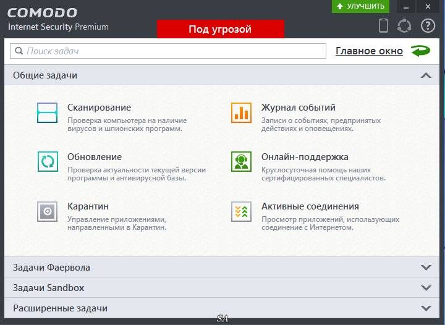Open the Общие задачи section header
Image resolution: width=445 pixels, height=325 pixels.
[x=222, y=75]
